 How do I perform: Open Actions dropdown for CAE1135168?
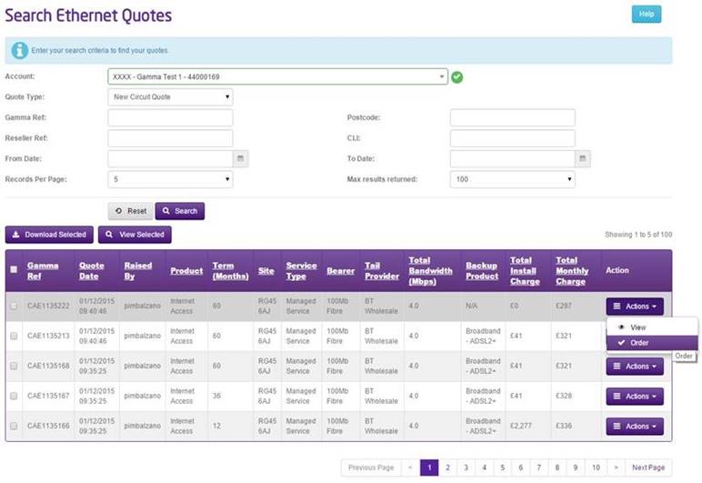[635, 367]
